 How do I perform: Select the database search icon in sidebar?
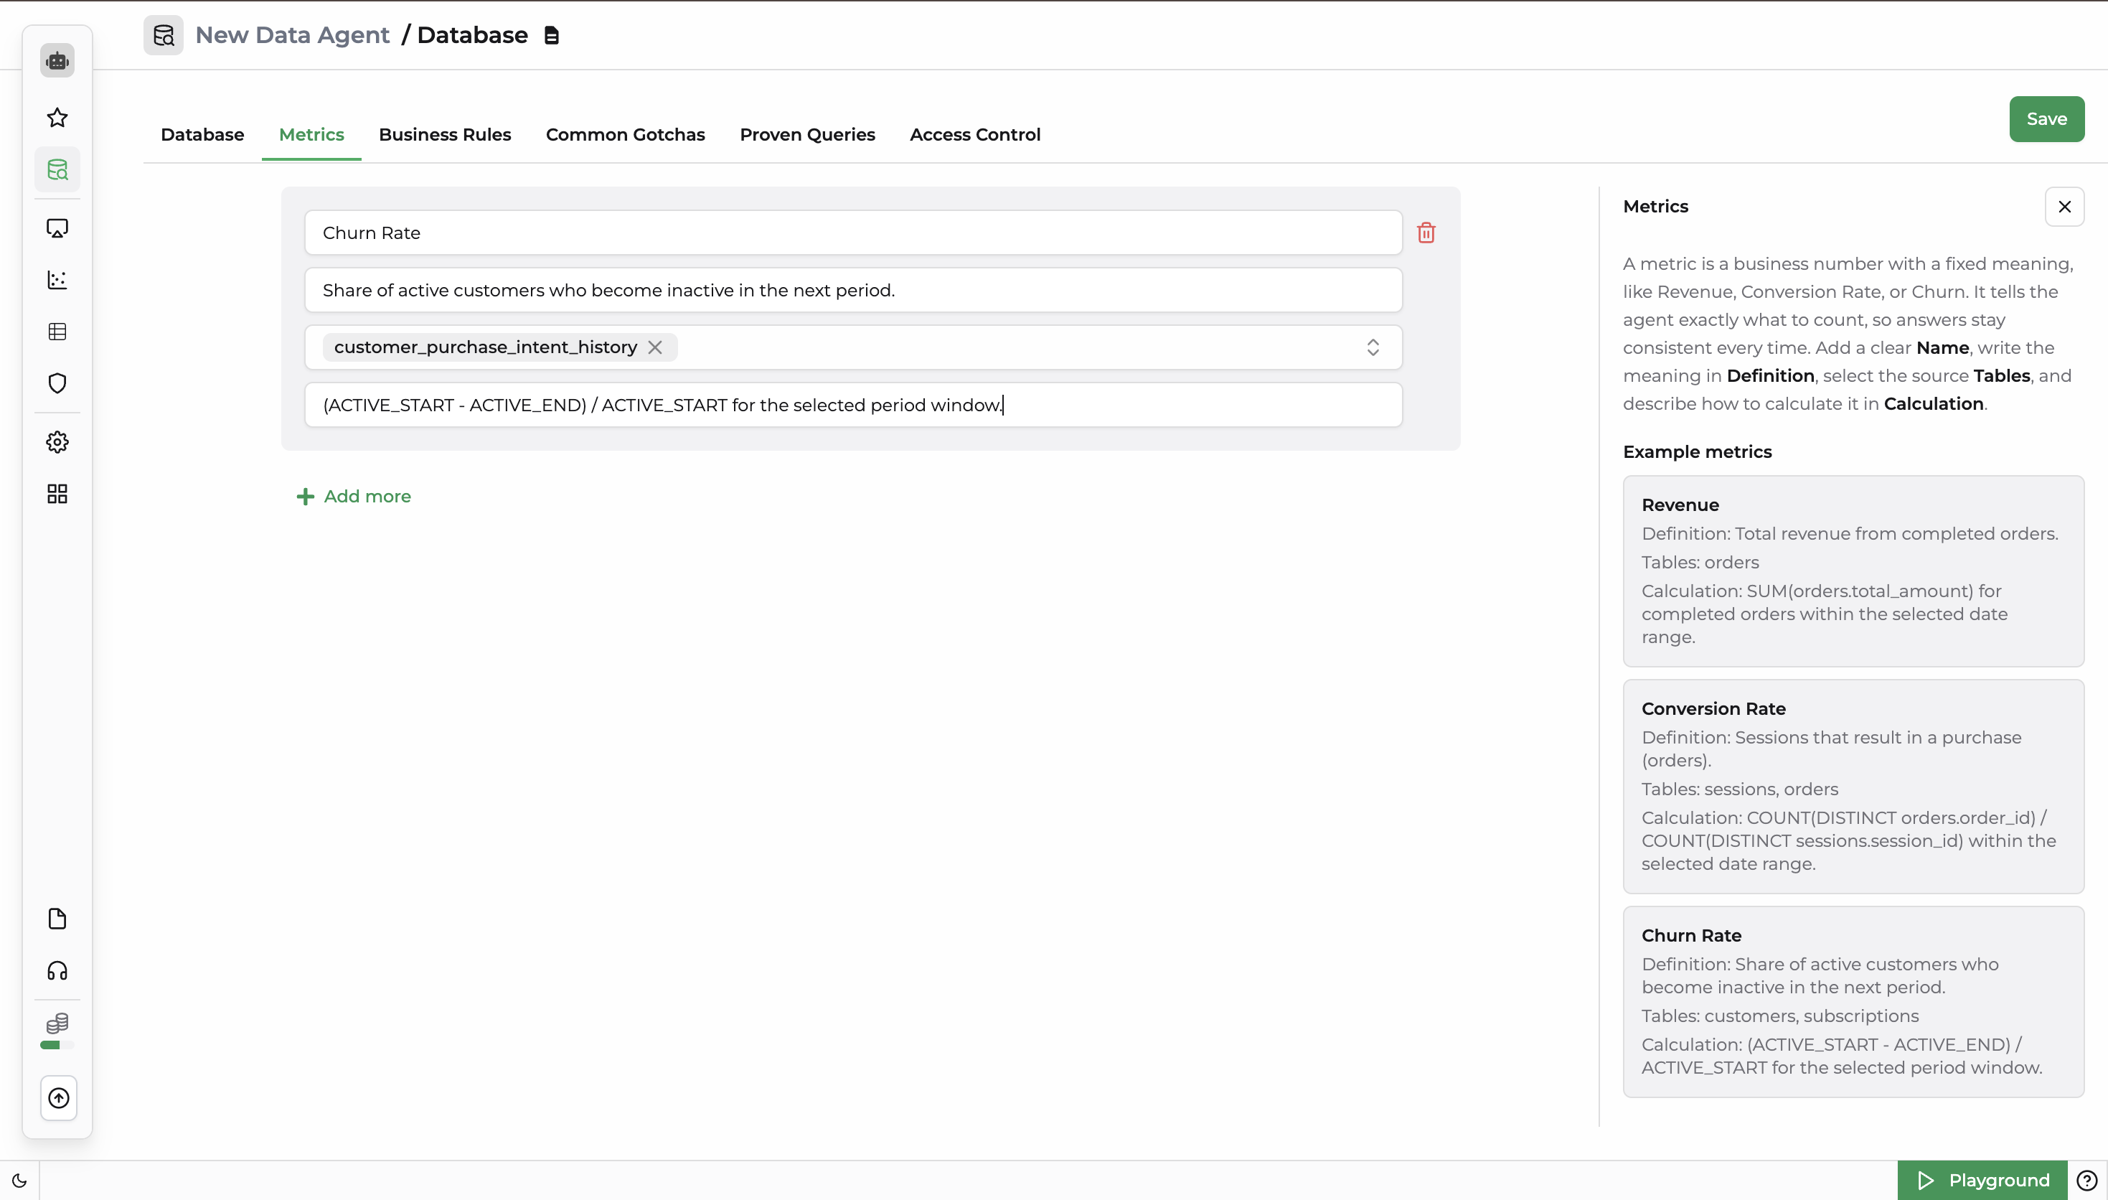point(57,170)
